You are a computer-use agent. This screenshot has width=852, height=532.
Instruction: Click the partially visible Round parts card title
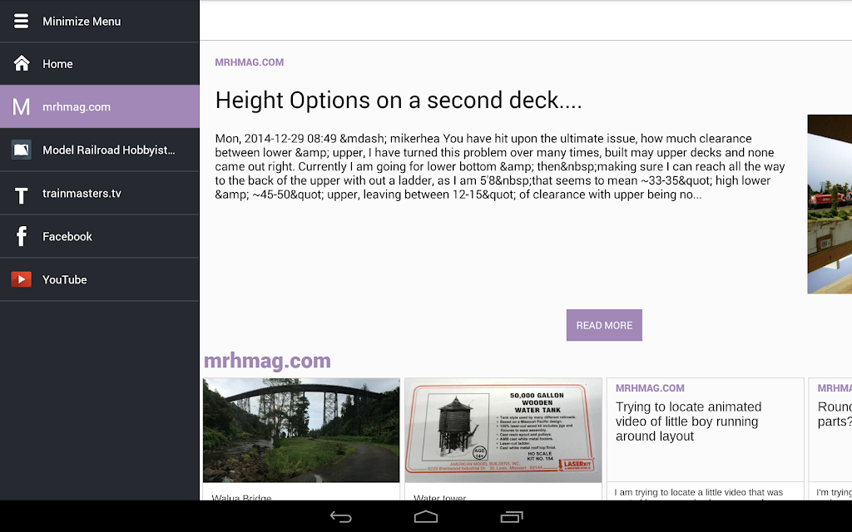tap(835, 414)
